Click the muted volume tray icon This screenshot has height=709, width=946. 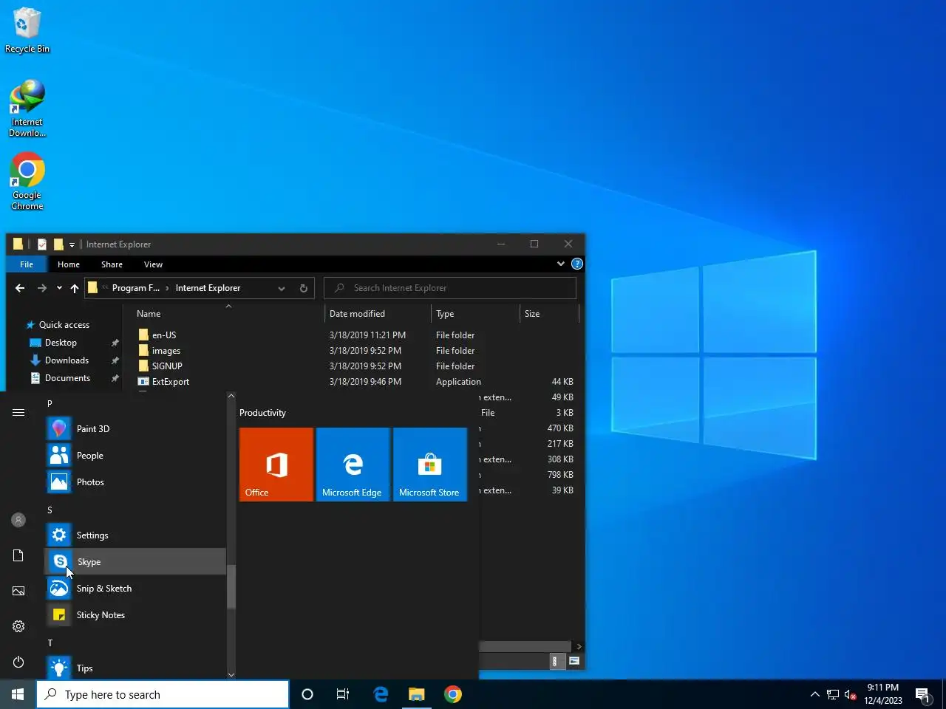(x=850, y=694)
